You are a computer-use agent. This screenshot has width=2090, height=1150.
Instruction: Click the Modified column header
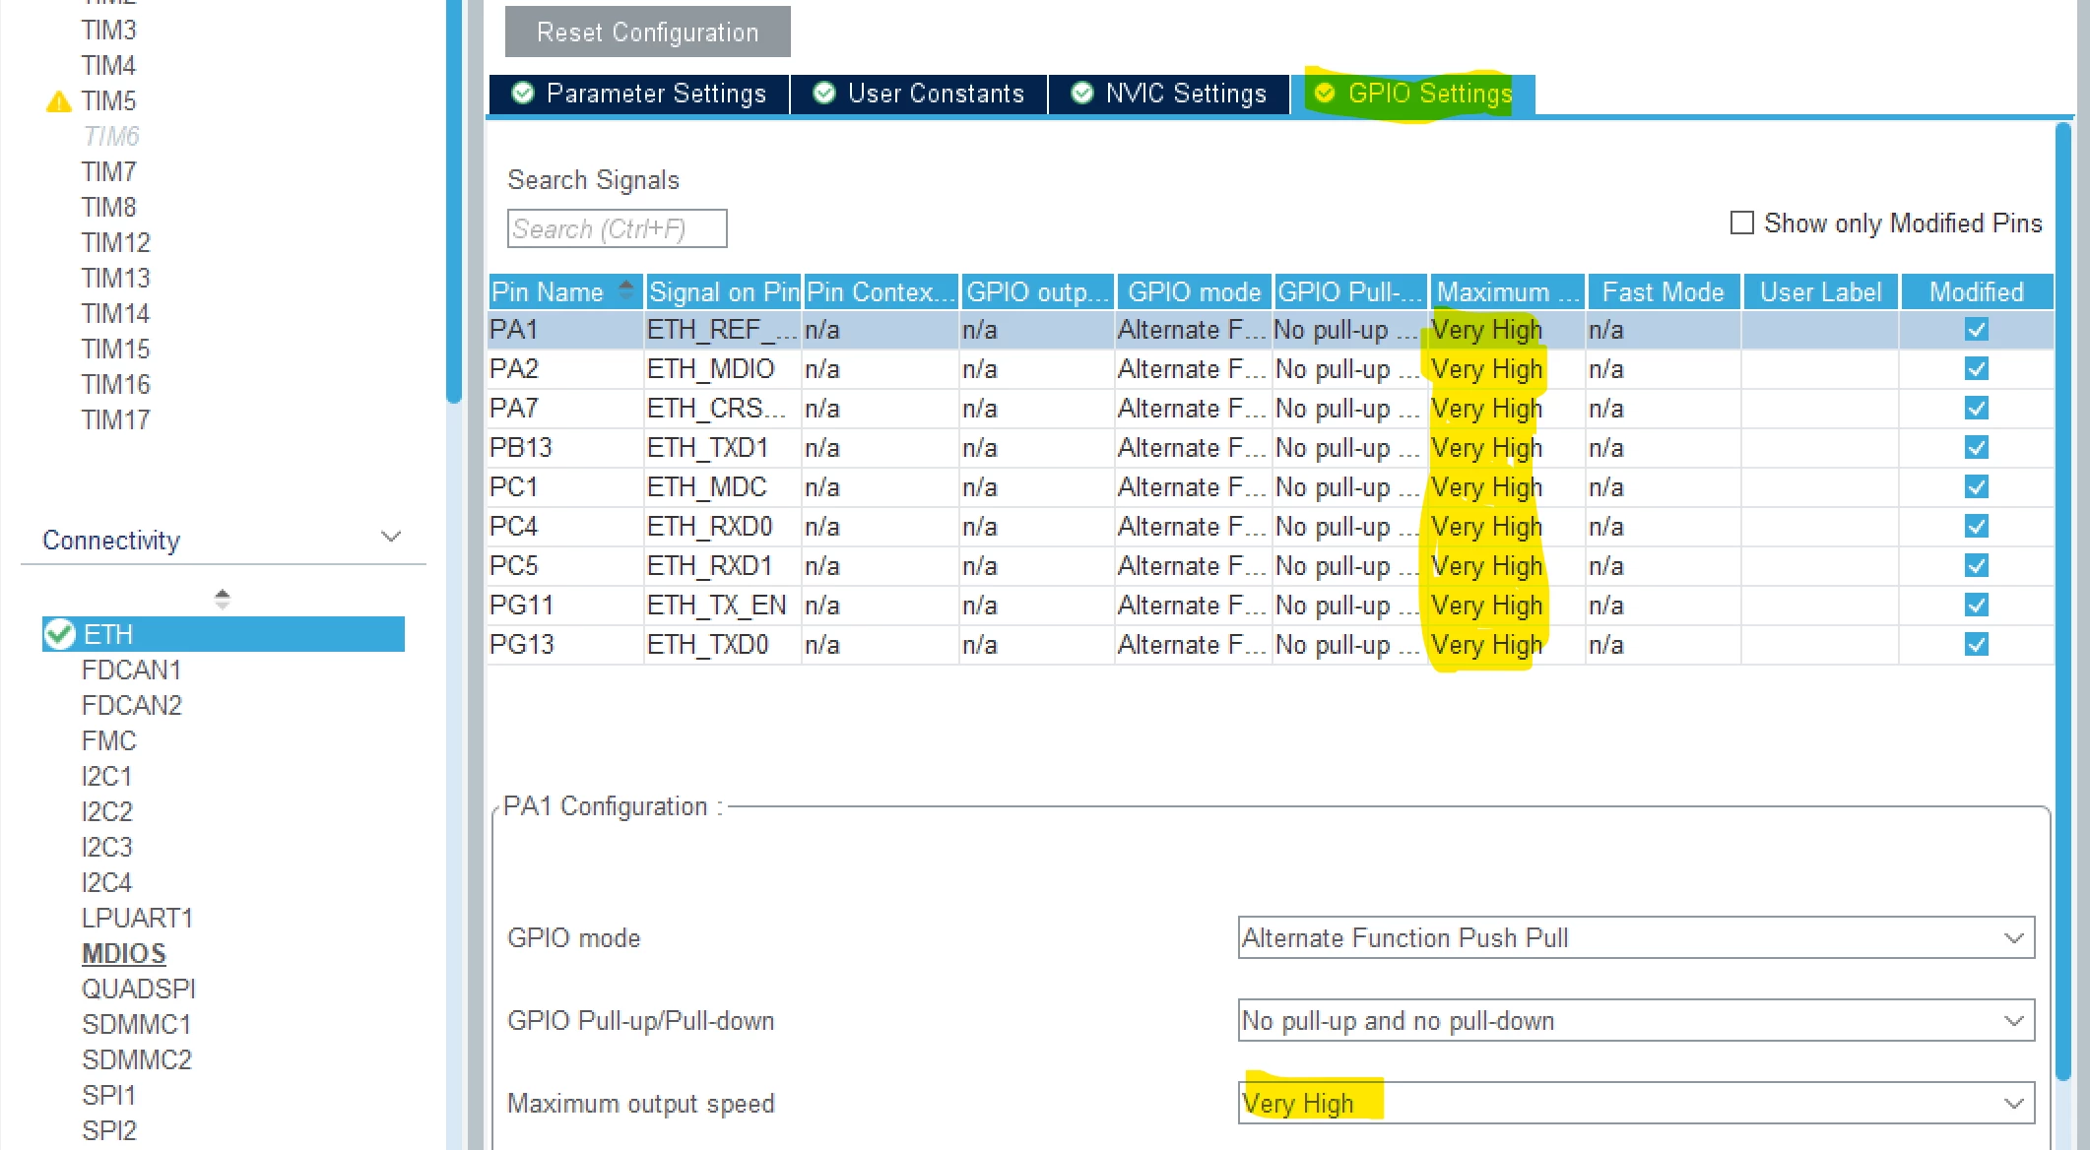[x=1977, y=291]
